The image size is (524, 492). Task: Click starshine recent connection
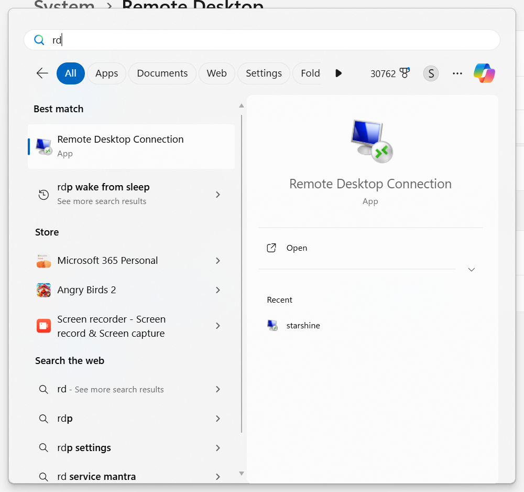[x=302, y=325]
